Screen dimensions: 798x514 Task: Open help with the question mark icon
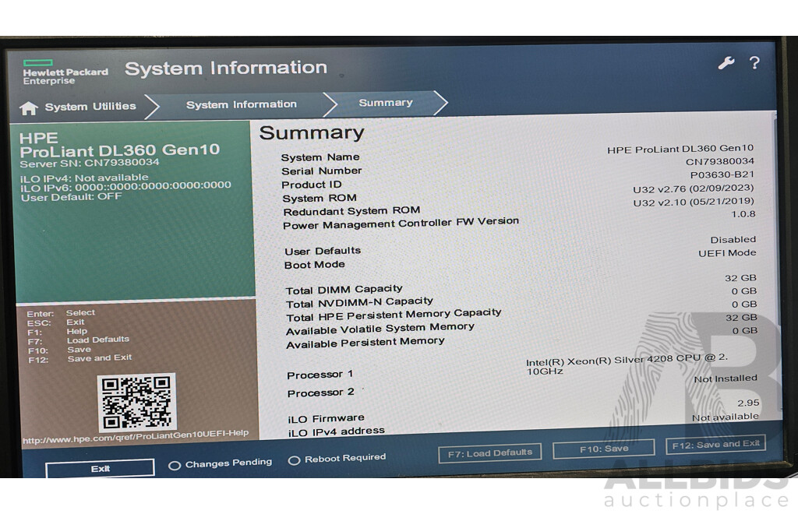point(754,62)
